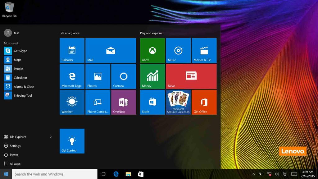Open Alarms & Clock from Most used
The width and height of the screenshot is (318, 179).
coord(28,86)
